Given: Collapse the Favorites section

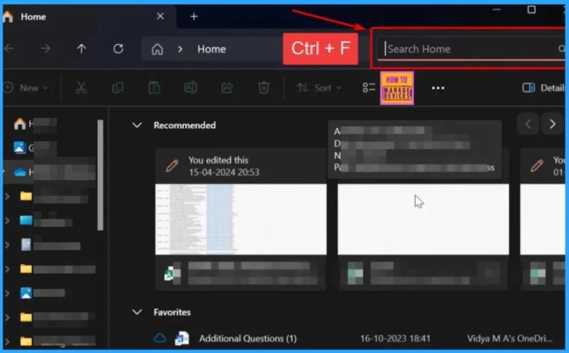Looking at the screenshot, I should point(137,312).
